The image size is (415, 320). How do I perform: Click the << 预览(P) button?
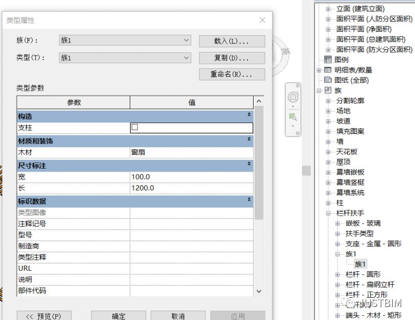click(x=44, y=316)
